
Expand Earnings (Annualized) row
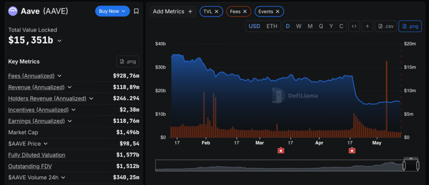click(x=70, y=121)
